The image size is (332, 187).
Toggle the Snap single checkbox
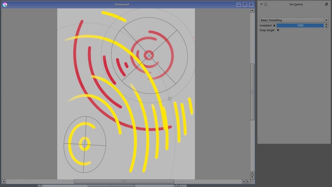pos(278,30)
